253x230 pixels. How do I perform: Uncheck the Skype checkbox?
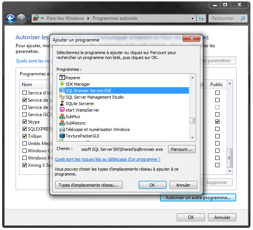[24, 121]
